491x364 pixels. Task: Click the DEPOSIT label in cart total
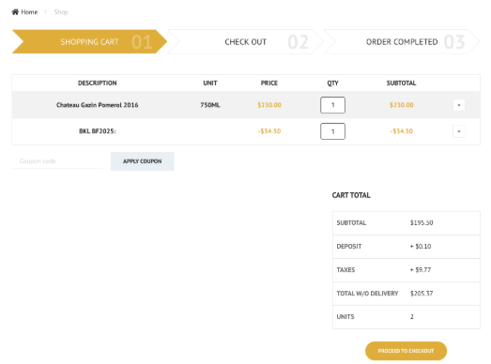[x=349, y=247]
